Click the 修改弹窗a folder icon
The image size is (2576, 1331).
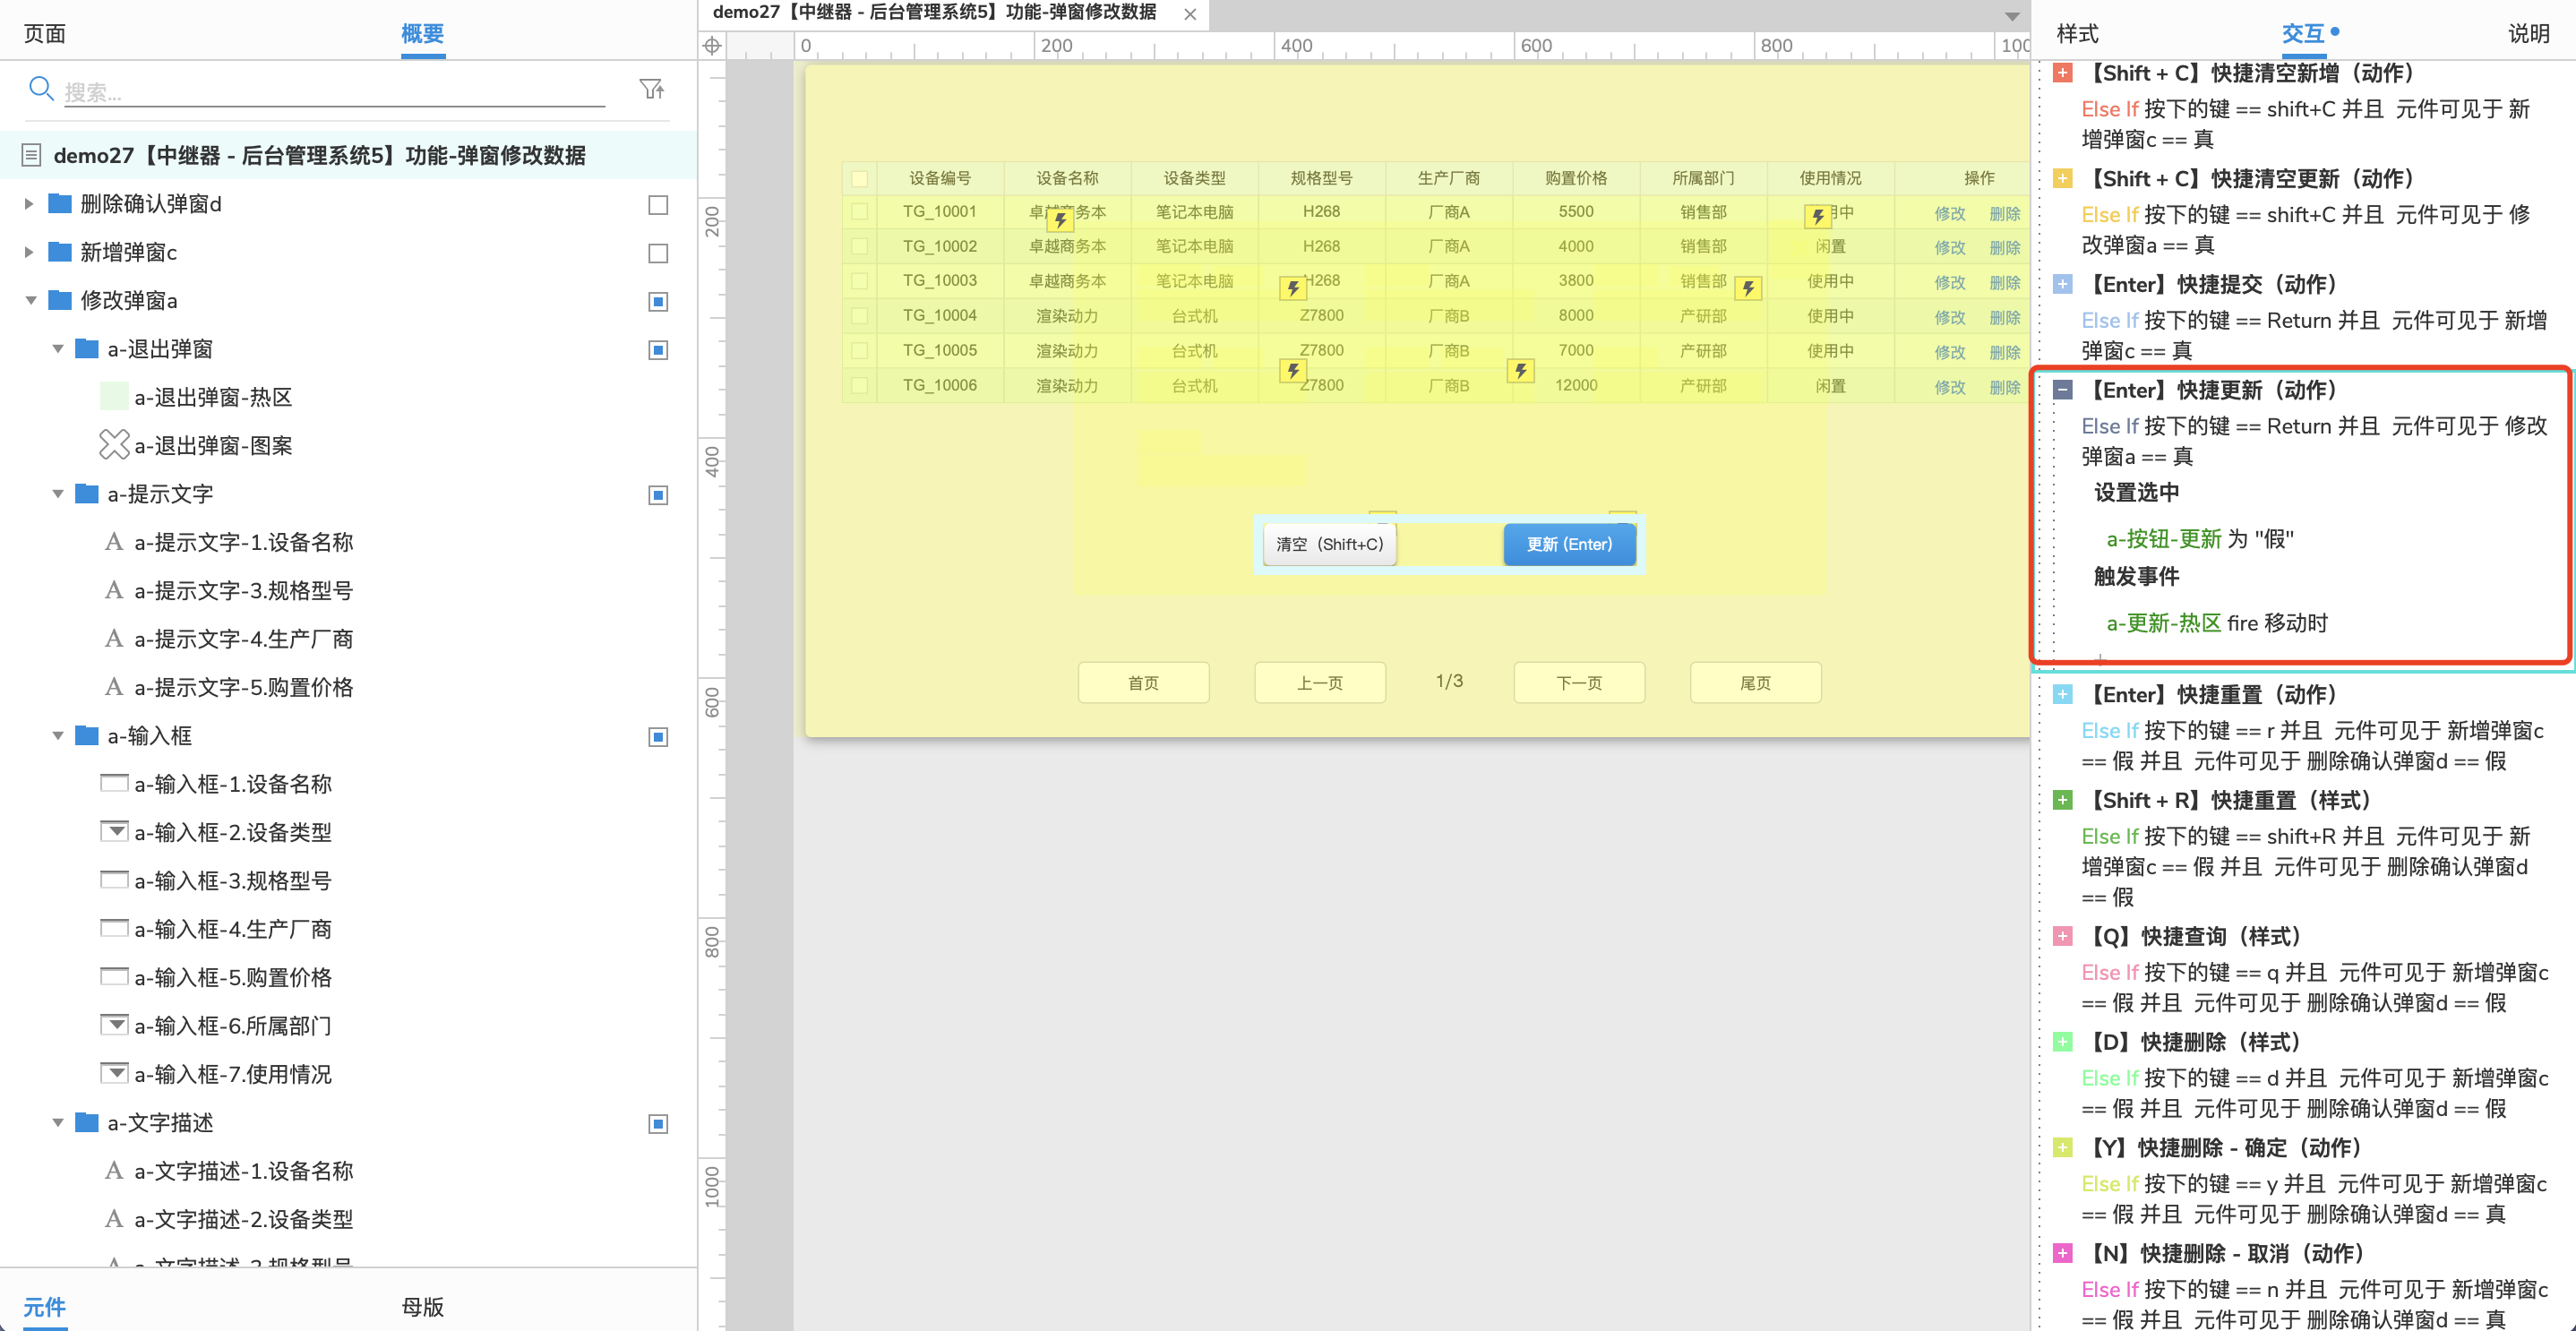click(x=60, y=300)
